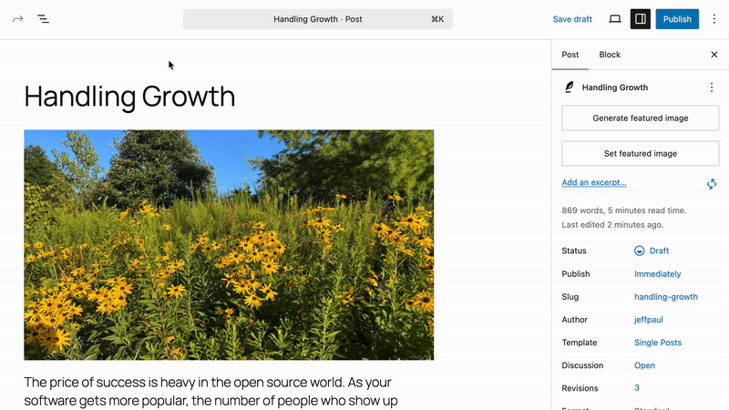Viewport: 729px width, 410px height.
Task: Open the document overview list icon
Action: pyautogui.click(x=43, y=19)
